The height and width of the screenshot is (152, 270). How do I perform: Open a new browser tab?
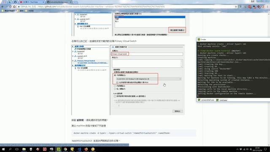(x=76, y=2)
